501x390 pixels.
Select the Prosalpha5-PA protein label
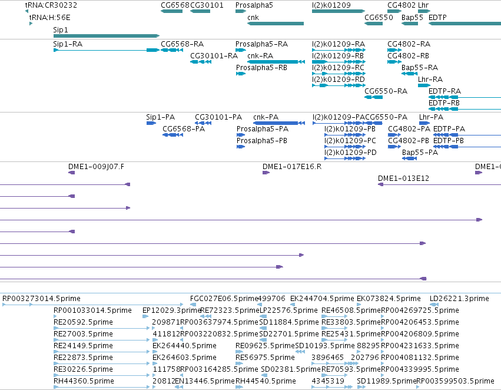263,129
